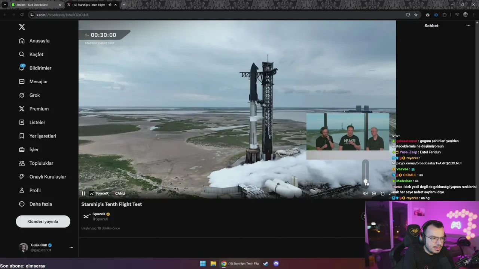Open rayorka's broadcast link in chat
The width and height of the screenshot is (479, 269).
427,163
